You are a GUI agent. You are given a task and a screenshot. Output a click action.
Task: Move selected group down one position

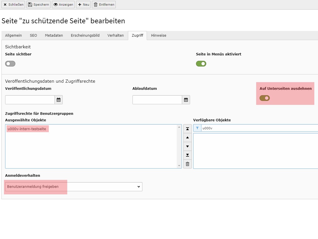188,146
